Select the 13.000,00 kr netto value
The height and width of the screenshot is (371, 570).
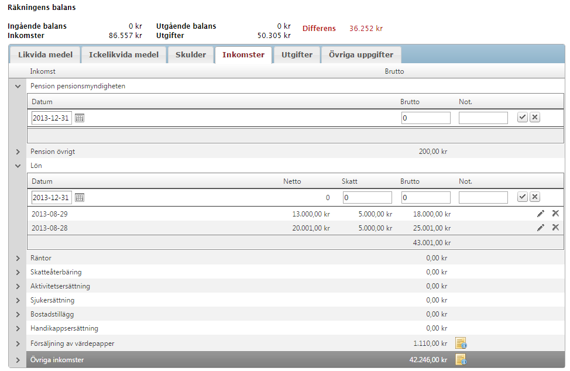[x=311, y=214]
